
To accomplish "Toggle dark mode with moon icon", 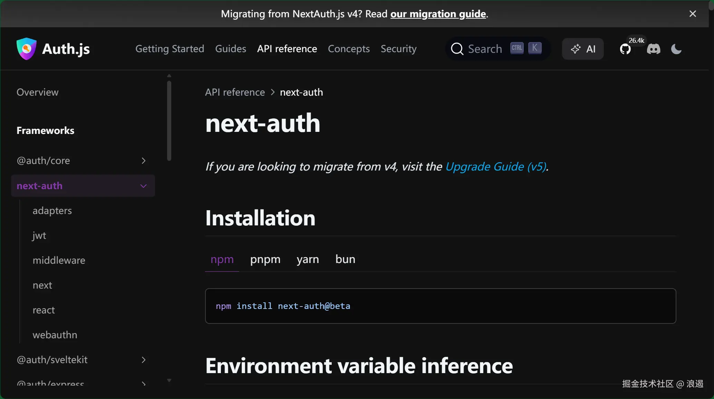I will [x=676, y=49].
